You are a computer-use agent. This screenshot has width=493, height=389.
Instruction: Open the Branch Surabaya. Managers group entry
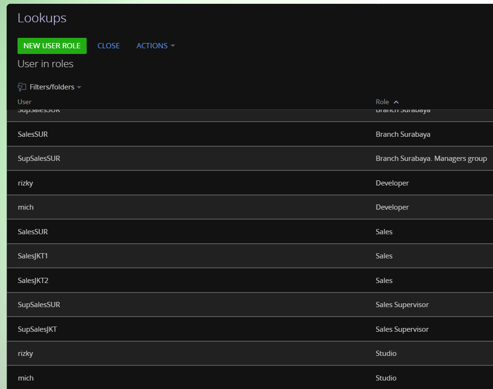point(431,159)
